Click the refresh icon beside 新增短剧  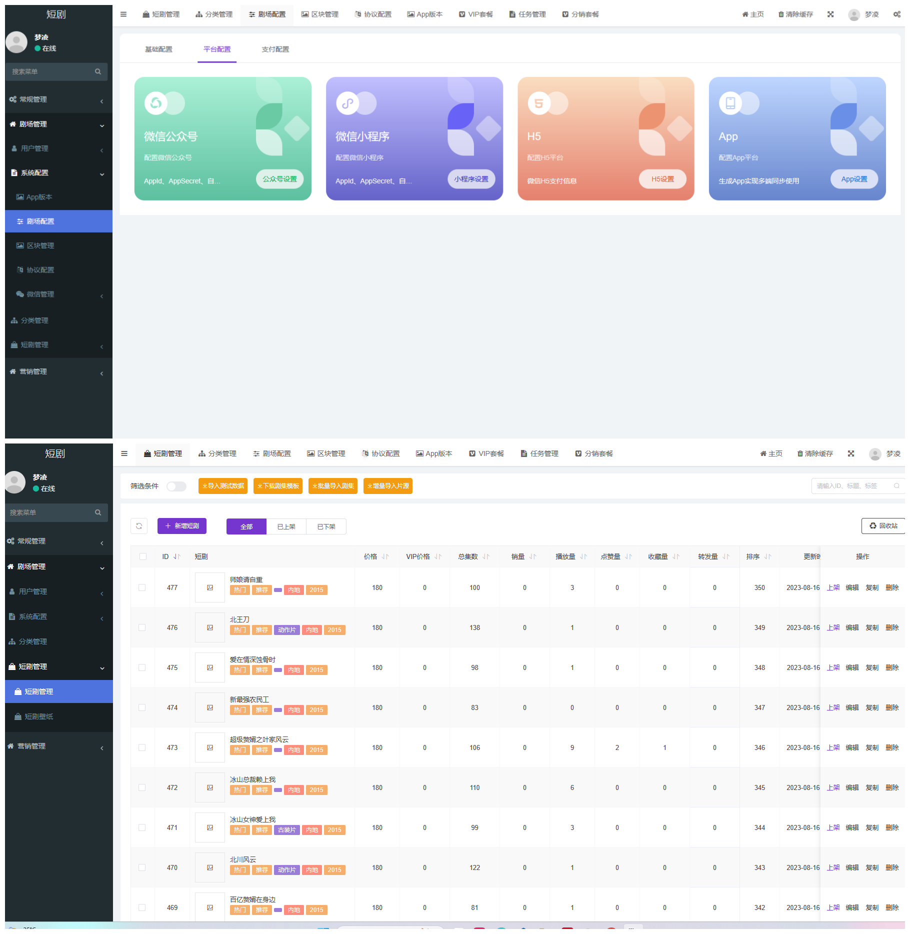(x=139, y=526)
